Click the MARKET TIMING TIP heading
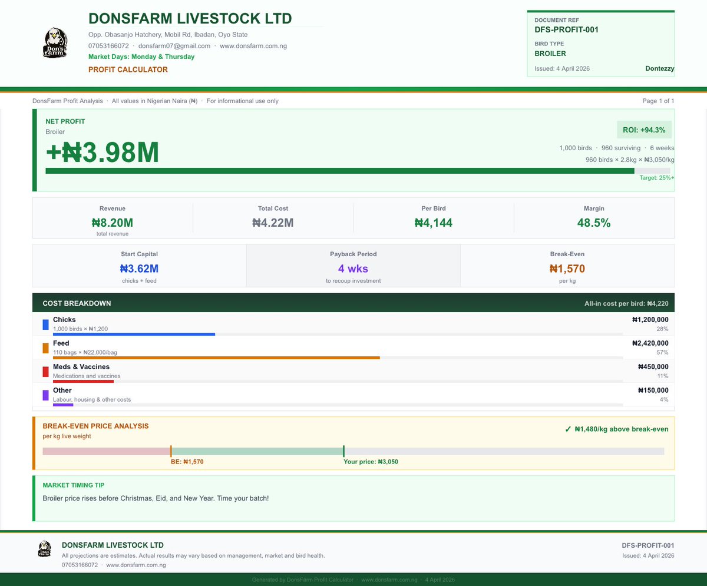707x586 pixels. [x=74, y=485]
